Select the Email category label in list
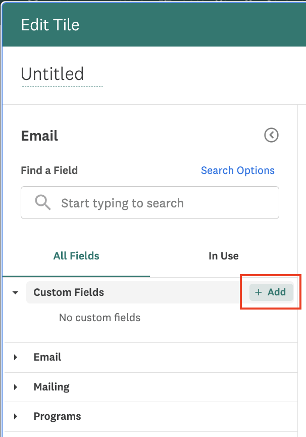Image resolution: width=306 pixels, height=437 pixels. pos(47,357)
